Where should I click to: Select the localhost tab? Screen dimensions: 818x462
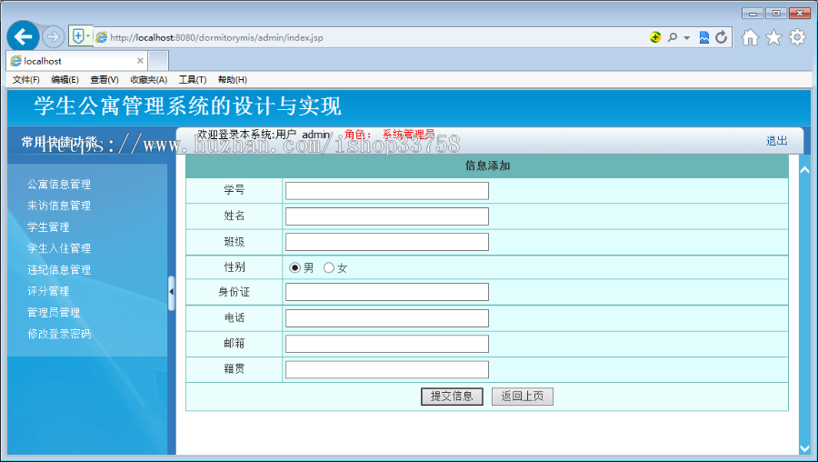(x=77, y=61)
